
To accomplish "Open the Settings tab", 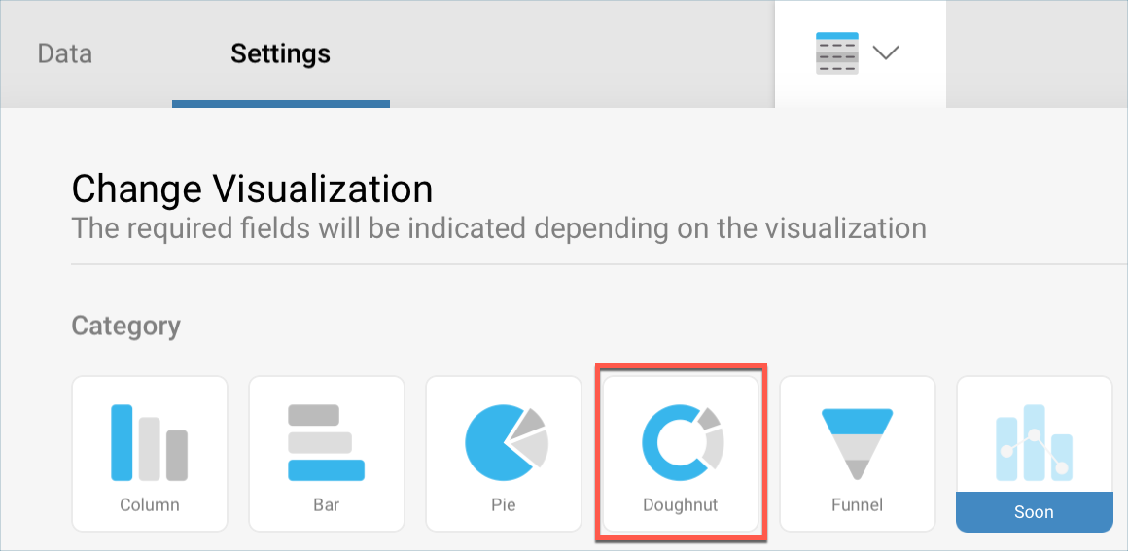I will (x=280, y=53).
